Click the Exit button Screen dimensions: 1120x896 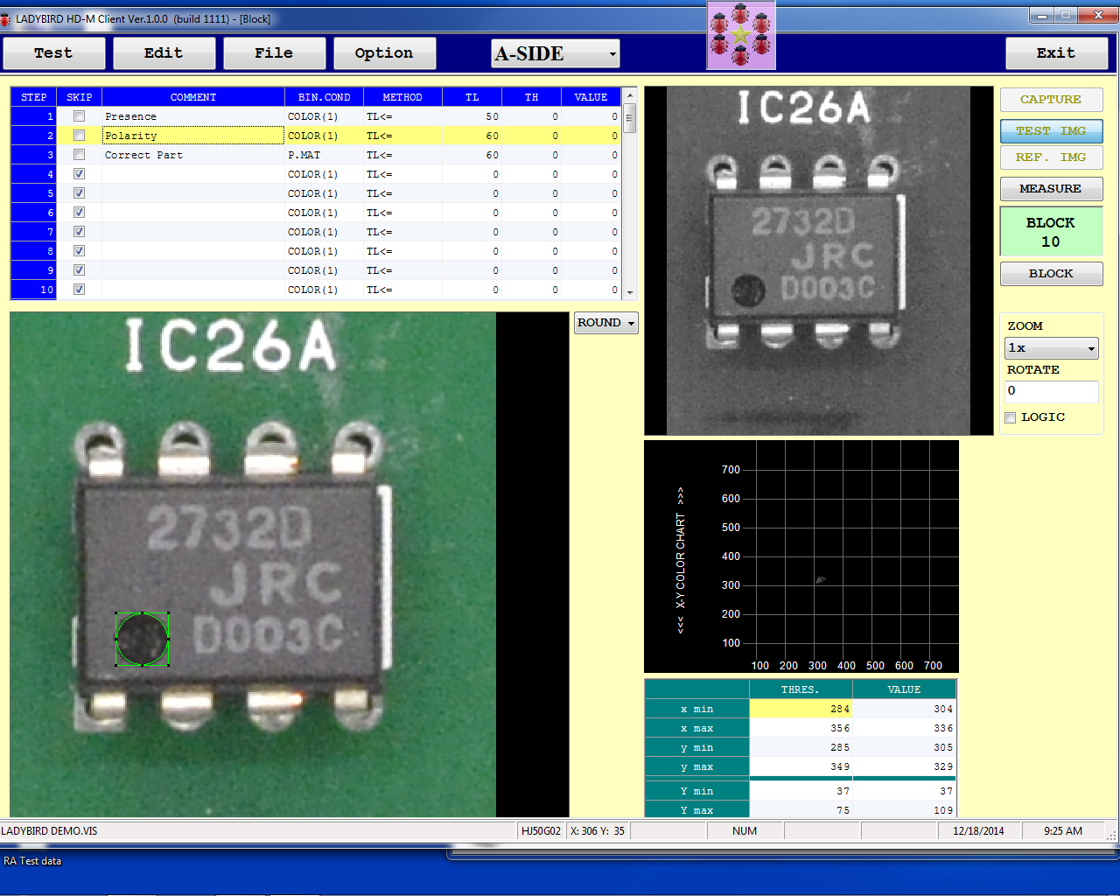(1056, 53)
